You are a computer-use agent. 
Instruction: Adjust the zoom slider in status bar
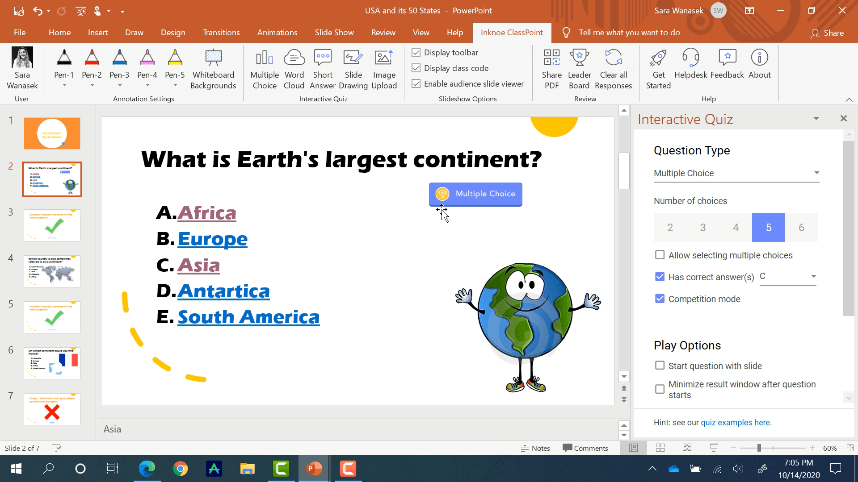pos(759,448)
